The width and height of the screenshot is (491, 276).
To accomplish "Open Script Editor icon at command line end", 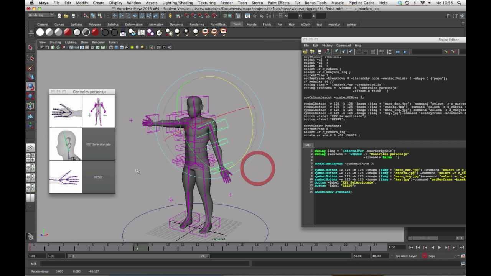I will pos(463,264).
